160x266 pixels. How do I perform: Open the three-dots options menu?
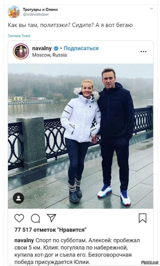tap(143, 51)
